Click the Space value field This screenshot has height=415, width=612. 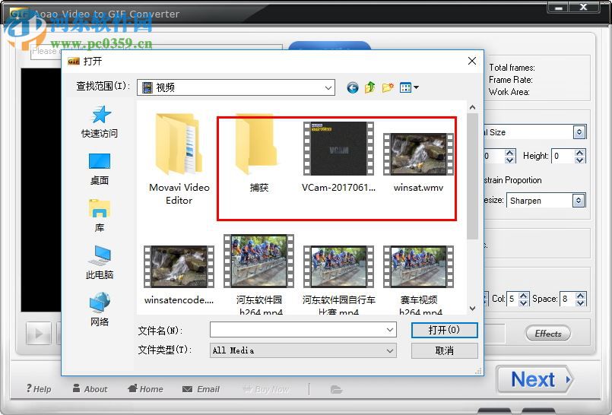tap(567, 299)
